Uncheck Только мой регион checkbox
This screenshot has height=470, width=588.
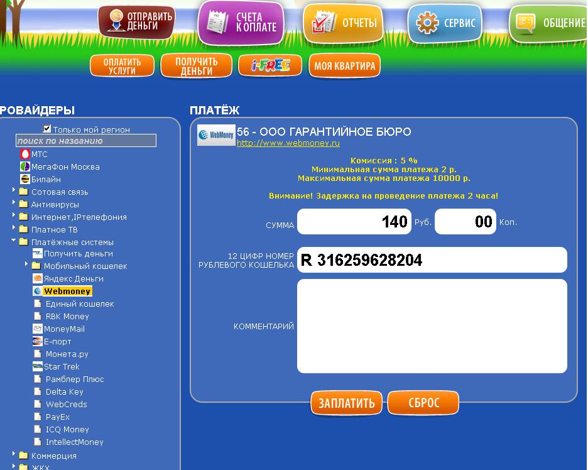click(x=47, y=129)
